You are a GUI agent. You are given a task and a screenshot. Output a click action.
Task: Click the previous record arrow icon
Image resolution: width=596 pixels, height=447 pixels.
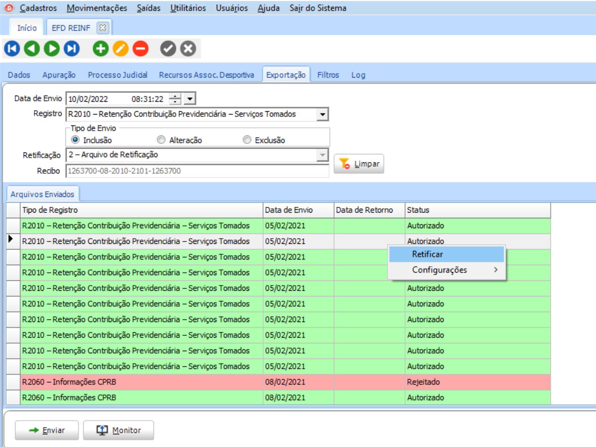[32, 48]
